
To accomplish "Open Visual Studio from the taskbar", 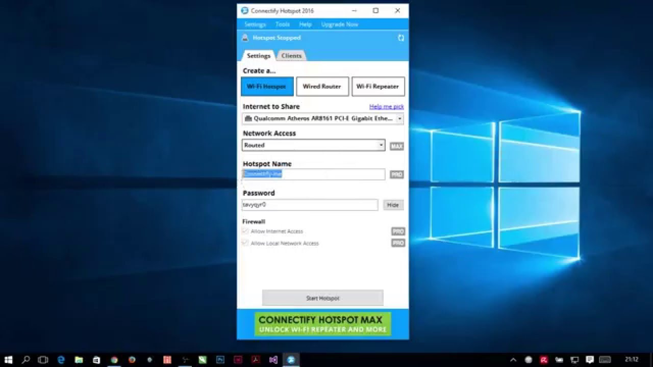I will (273, 359).
